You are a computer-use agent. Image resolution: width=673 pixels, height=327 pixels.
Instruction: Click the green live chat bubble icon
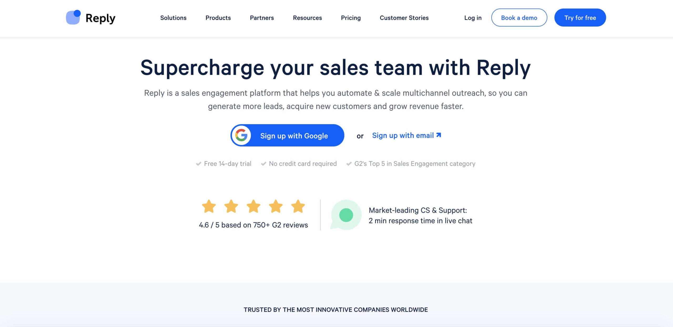[x=346, y=215]
